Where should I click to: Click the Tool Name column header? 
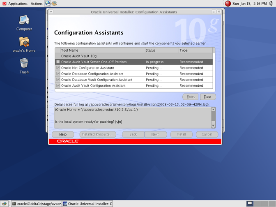[x=103, y=51]
